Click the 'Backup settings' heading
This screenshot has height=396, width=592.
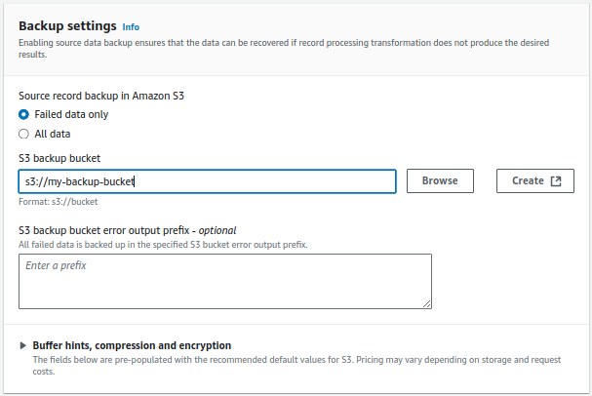point(67,26)
